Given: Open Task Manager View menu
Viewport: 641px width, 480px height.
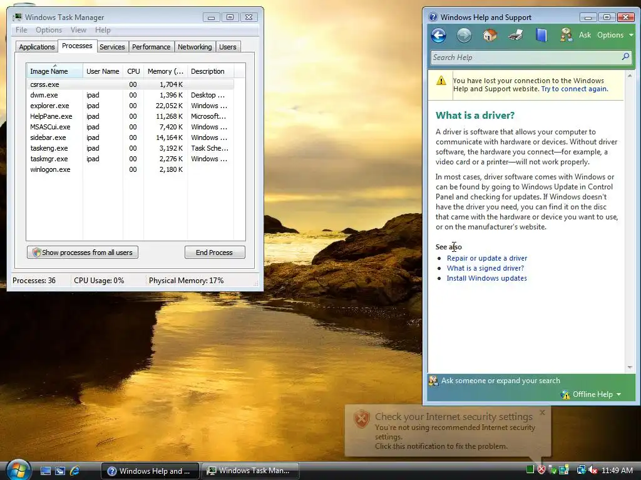Looking at the screenshot, I should pyautogui.click(x=78, y=30).
